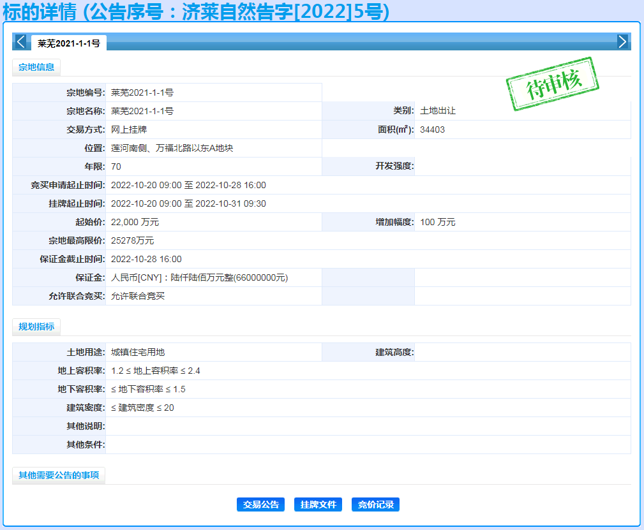Click the 位置 value 莲河南侧、万福北路以东A地块
Image resolution: width=644 pixels, height=530 pixels.
[172, 148]
